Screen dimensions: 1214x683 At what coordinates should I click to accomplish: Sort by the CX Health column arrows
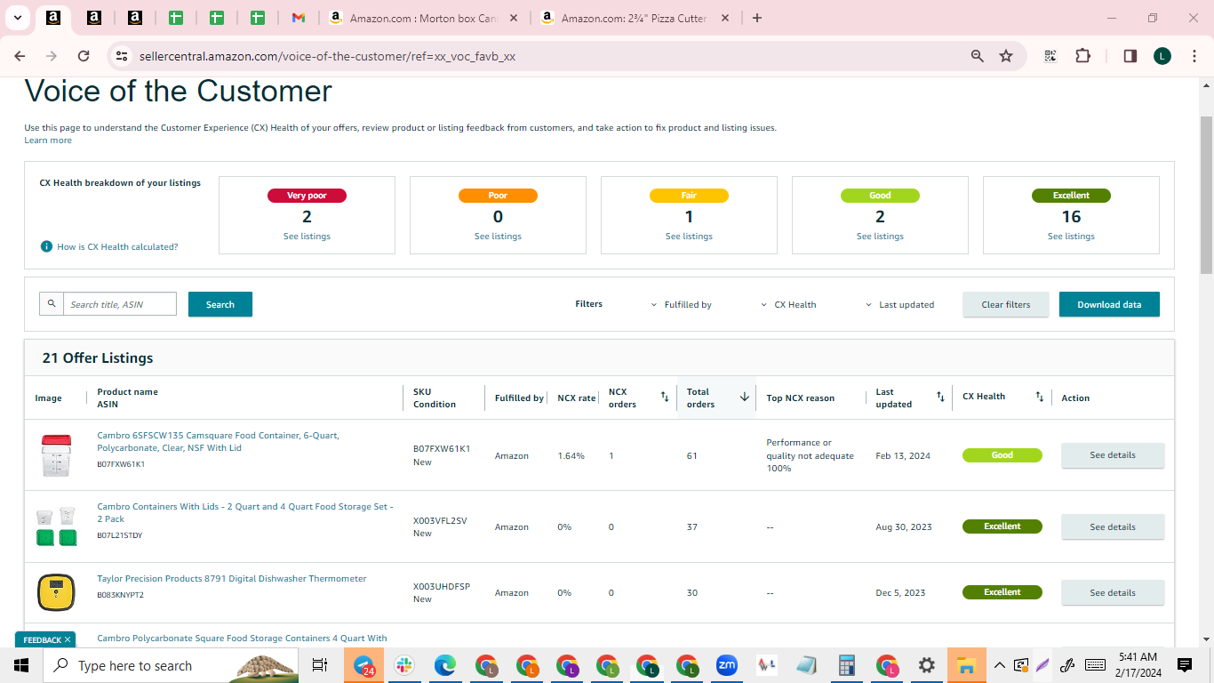[x=1040, y=398]
